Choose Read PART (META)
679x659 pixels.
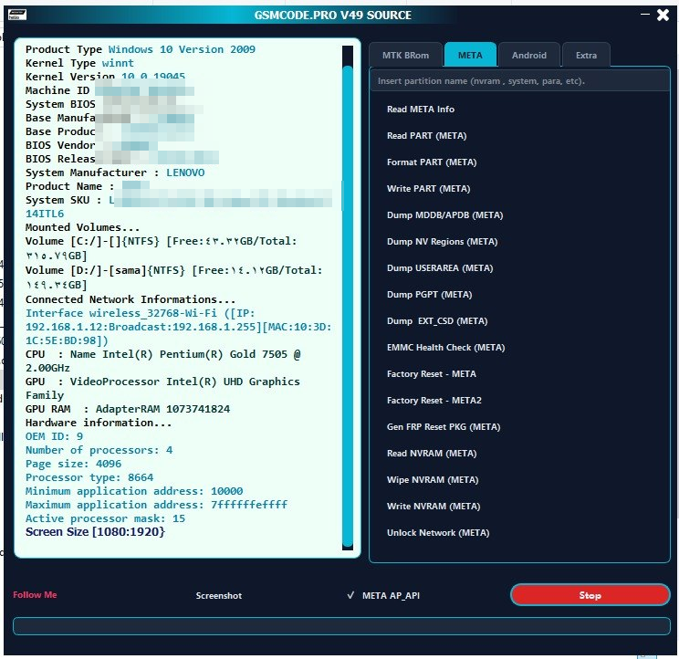(x=426, y=135)
